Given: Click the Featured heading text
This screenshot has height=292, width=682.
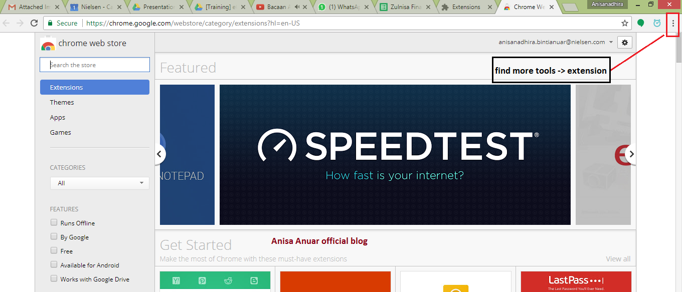Looking at the screenshot, I should 188,68.
